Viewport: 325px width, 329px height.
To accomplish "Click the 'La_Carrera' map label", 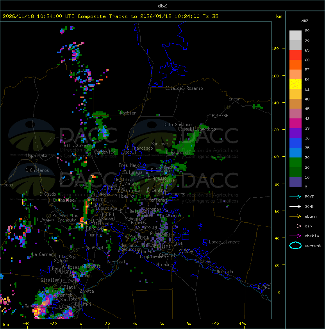I will coord(44,254).
